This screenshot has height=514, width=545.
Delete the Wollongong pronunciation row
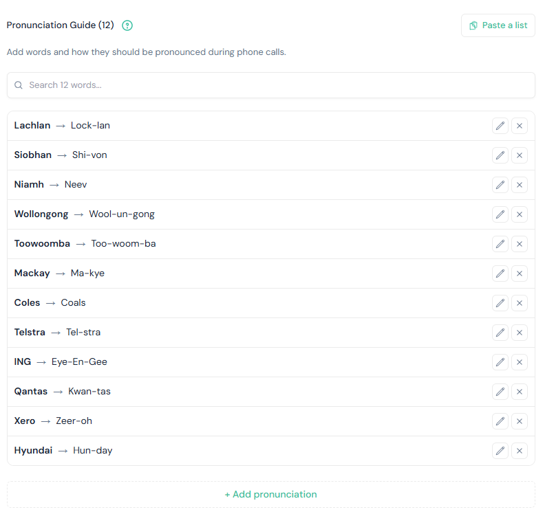point(520,214)
